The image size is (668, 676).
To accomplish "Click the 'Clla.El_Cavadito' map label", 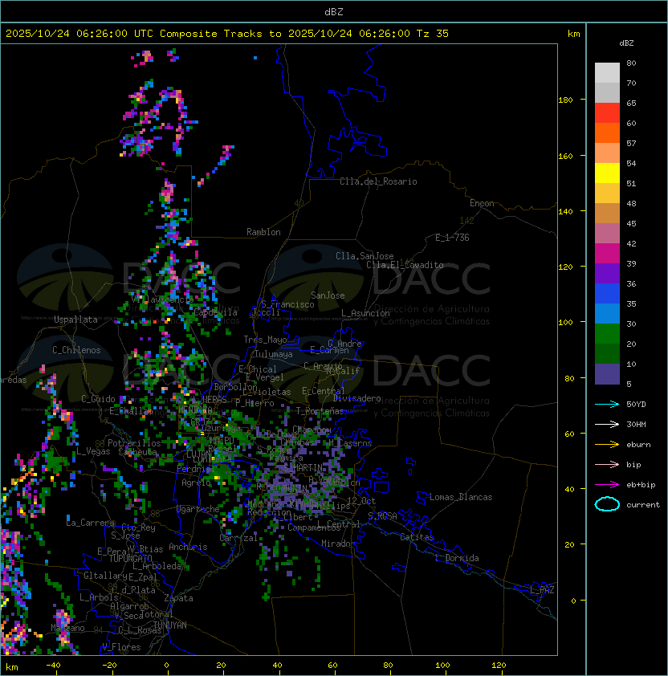I will pos(405,265).
